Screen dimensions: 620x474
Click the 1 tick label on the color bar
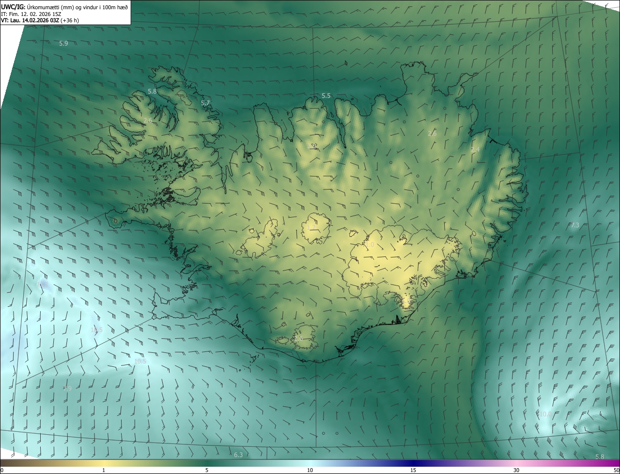pos(104,470)
